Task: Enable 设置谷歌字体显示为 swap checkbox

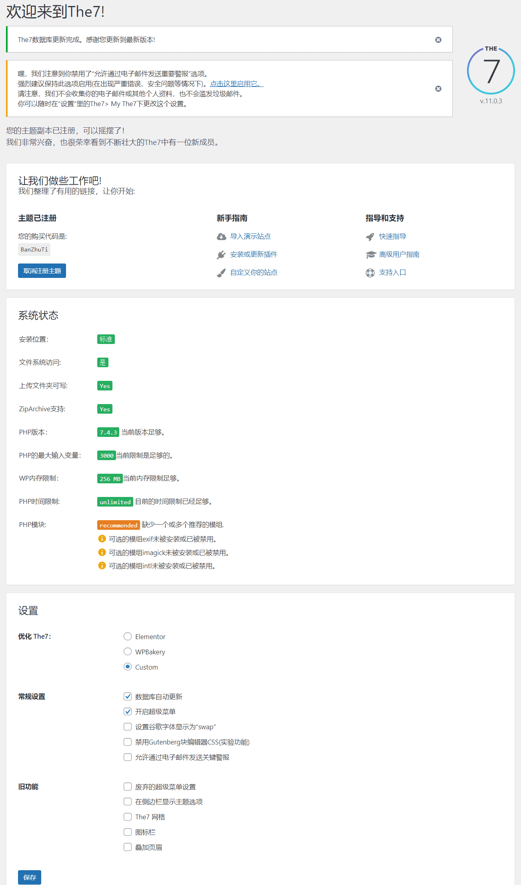Action: [128, 726]
